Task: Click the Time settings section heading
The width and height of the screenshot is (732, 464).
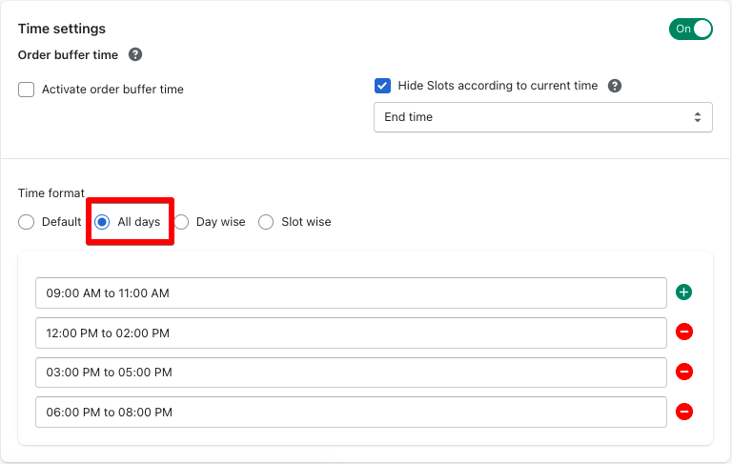Action: 62,30
